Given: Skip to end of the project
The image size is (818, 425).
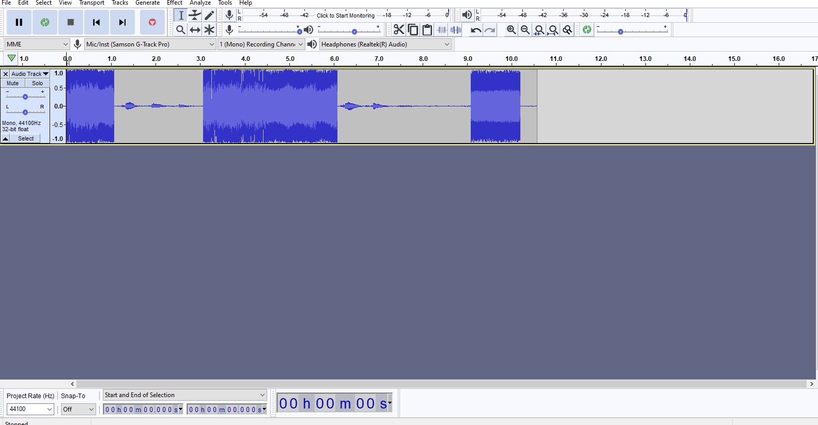Looking at the screenshot, I should 122,22.
